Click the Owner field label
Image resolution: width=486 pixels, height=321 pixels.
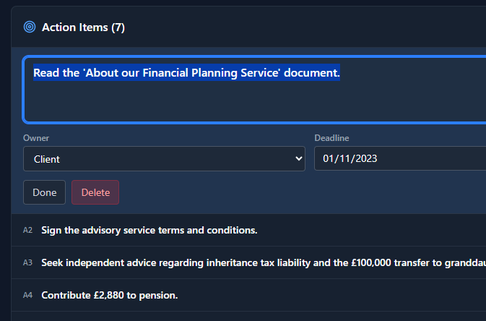[36, 138]
